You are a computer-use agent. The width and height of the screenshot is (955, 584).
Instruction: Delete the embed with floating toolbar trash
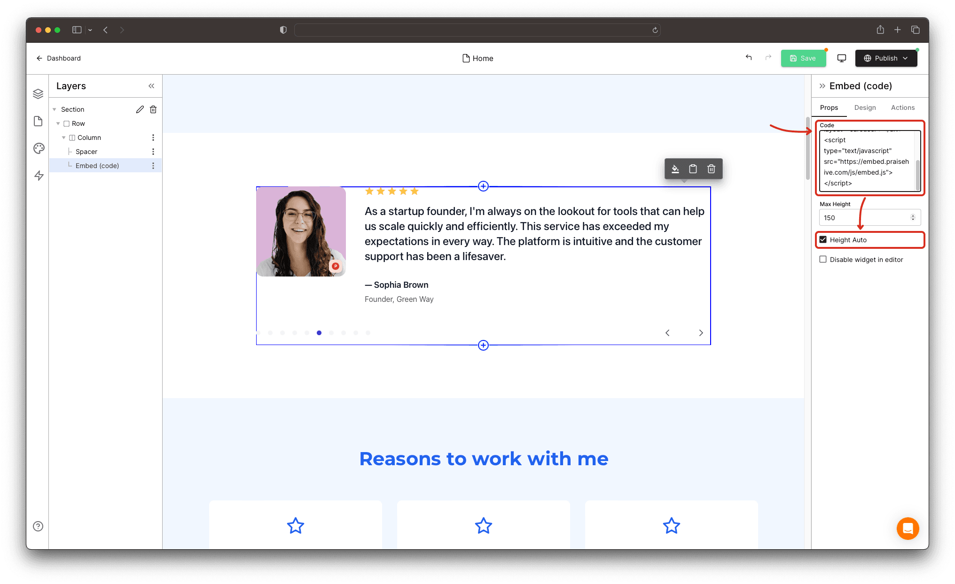click(x=711, y=169)
